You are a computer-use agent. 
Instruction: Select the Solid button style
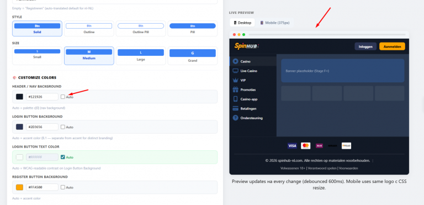tap(37, 28)
